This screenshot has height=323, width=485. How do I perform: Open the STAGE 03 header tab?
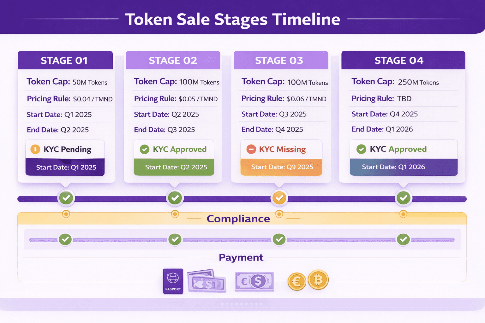click(281, 60)
